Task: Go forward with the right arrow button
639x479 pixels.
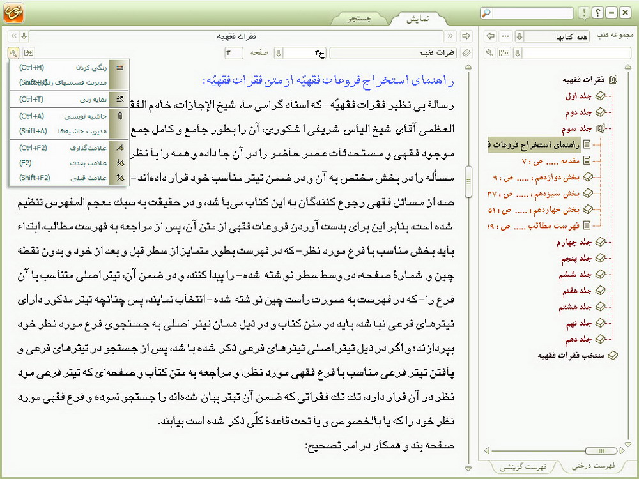Action: coord(466,36)
